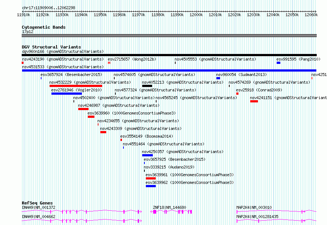Click esv991595 (Pang2010) label
327x225 pixels.
click(x=298, y=59)
